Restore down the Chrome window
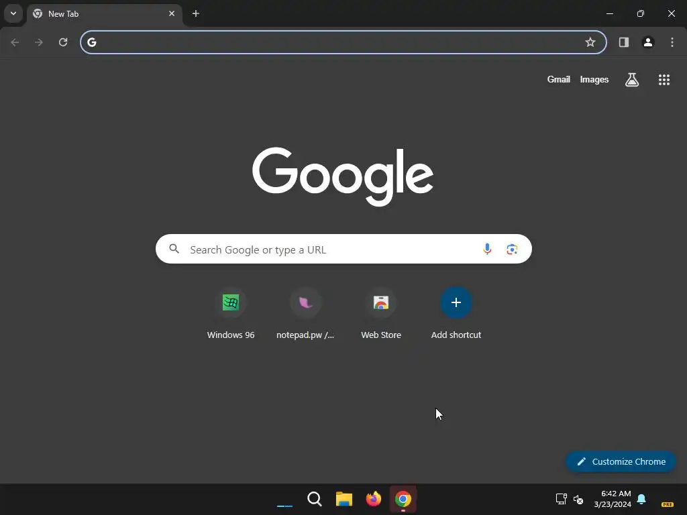The width and height of the screenshot is (687, 515). click(641, 13)
